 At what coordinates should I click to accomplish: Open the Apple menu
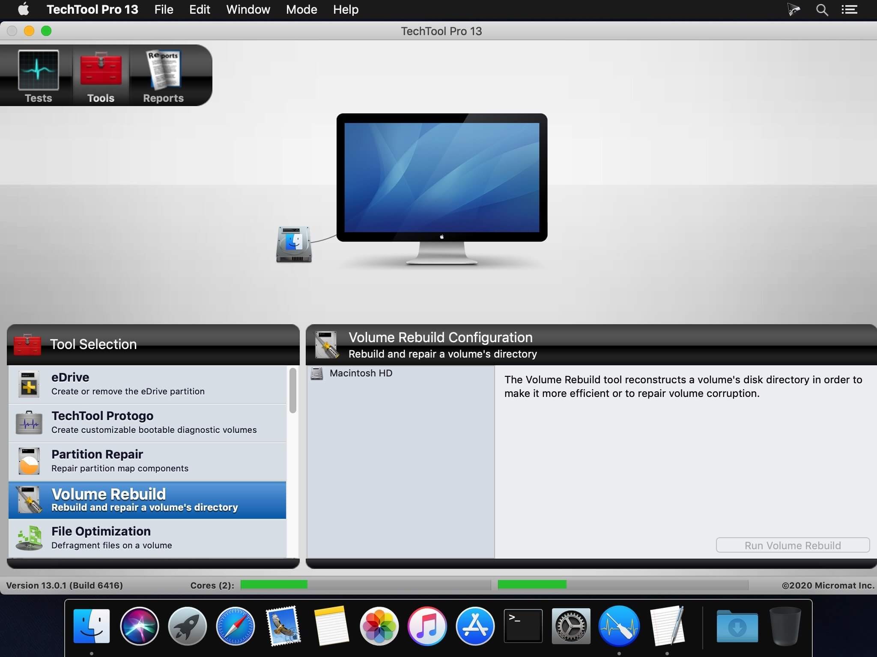click(x=24, y=9)
